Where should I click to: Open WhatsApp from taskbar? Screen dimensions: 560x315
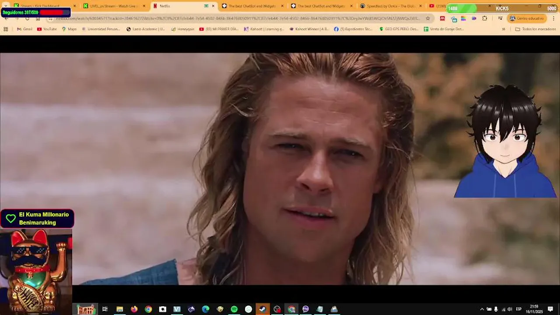coord(248,309)
